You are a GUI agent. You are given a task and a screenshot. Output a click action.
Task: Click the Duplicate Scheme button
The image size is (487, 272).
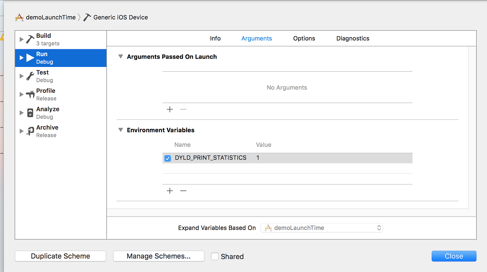(x=61, y=256)
